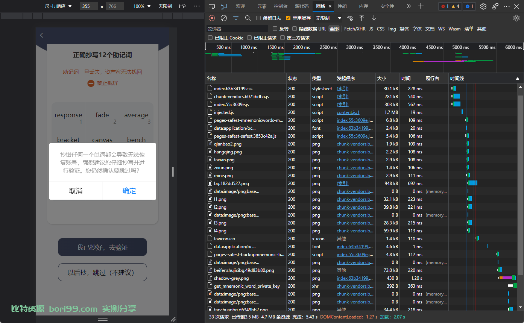Viewport: 524px width, 323px height.
Task: Click the device height field 766
Action: 115,6
